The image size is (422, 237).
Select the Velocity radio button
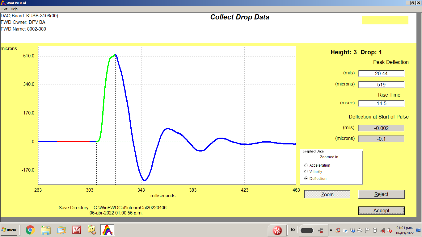306,172
